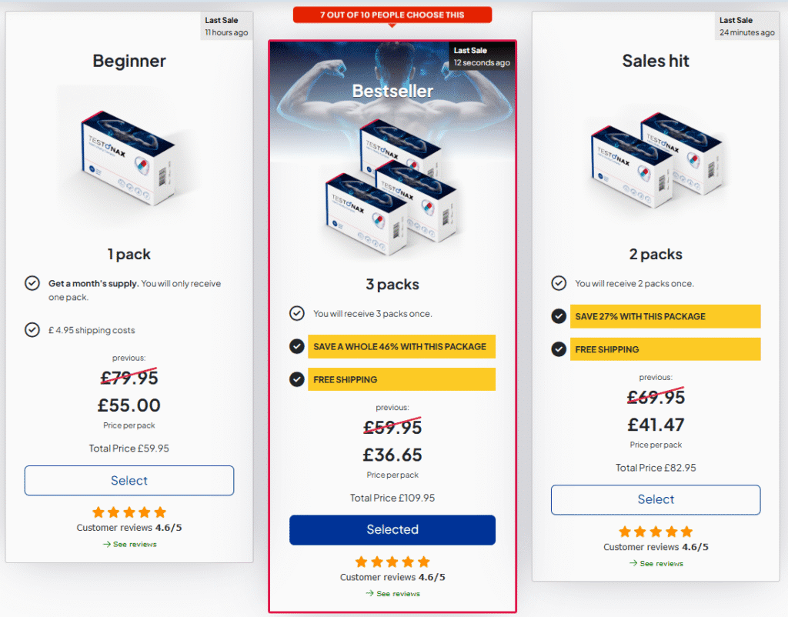Click the checkmark beside FREE SHIPPING in Bestseller
This screenshot has width=788, height=617.
[x=297, y=379]
